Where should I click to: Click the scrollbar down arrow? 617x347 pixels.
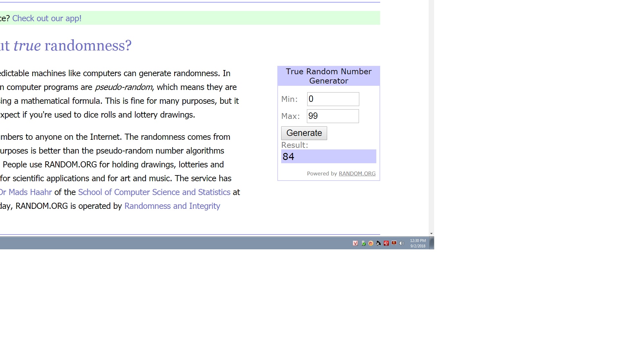tap(431, 234)
